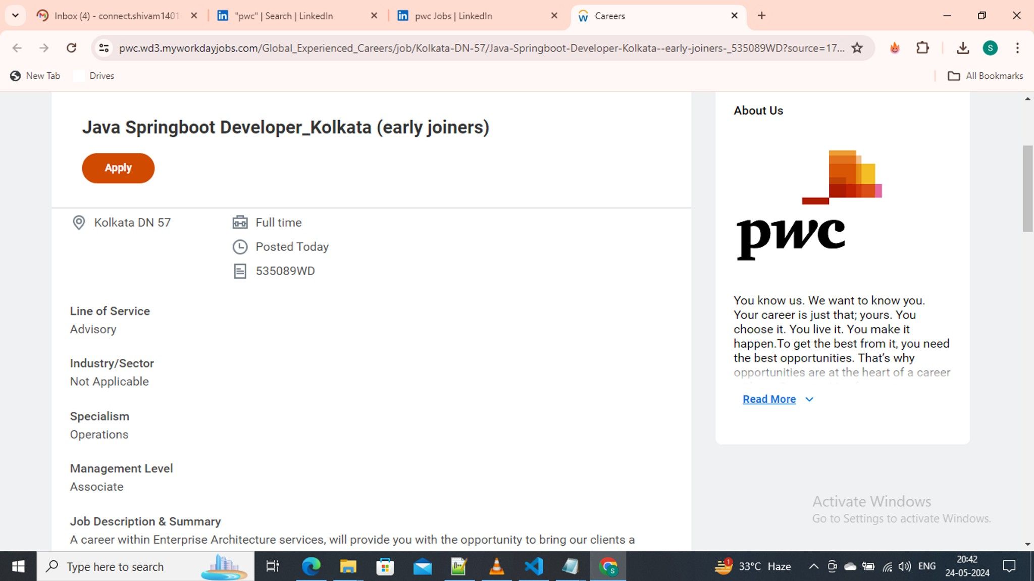This screenshot has width=1034, height=581.
Task: Open the All Bookmarks folder
Action: point(985,76)
